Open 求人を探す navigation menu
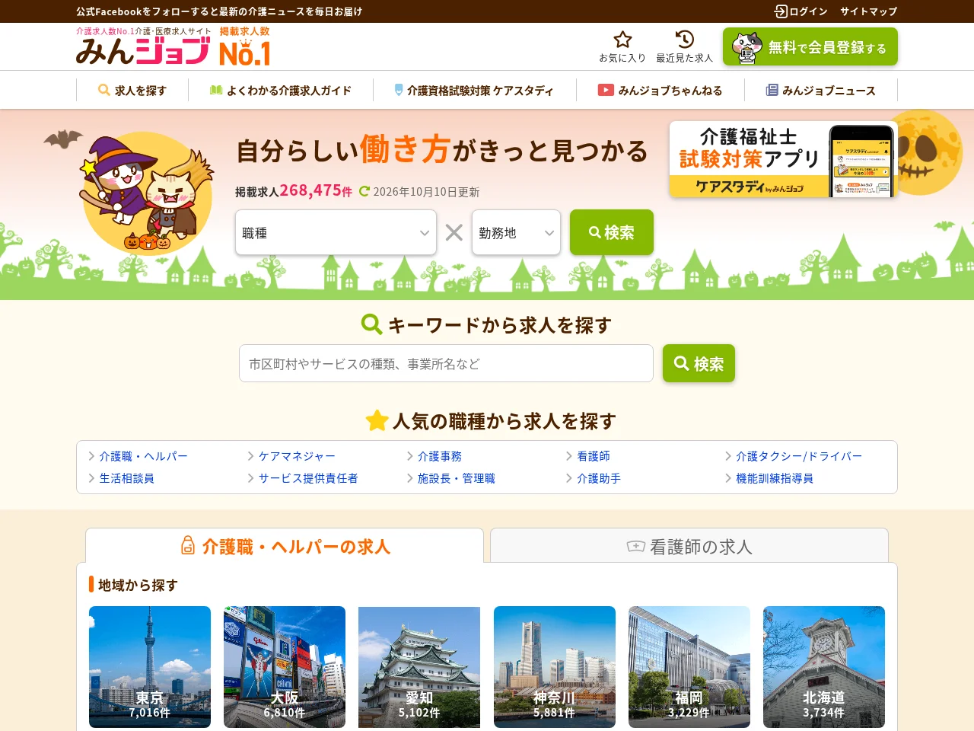 pyautogui.click(x=132, y=90)
